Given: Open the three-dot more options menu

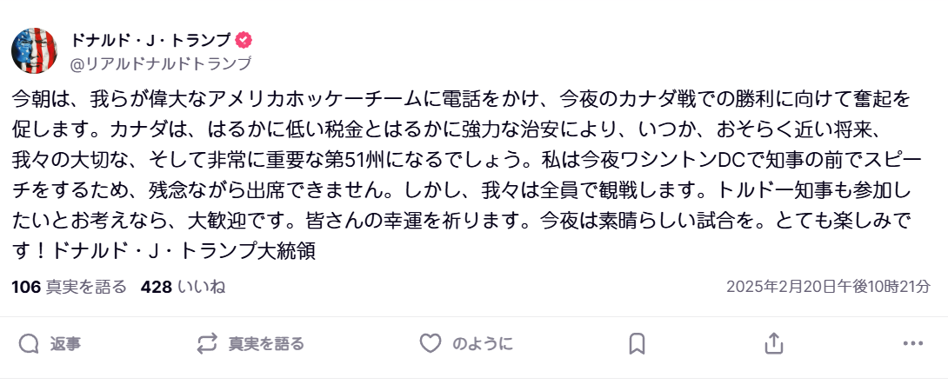Looking at the screenshot, I should tap(912, 344).
